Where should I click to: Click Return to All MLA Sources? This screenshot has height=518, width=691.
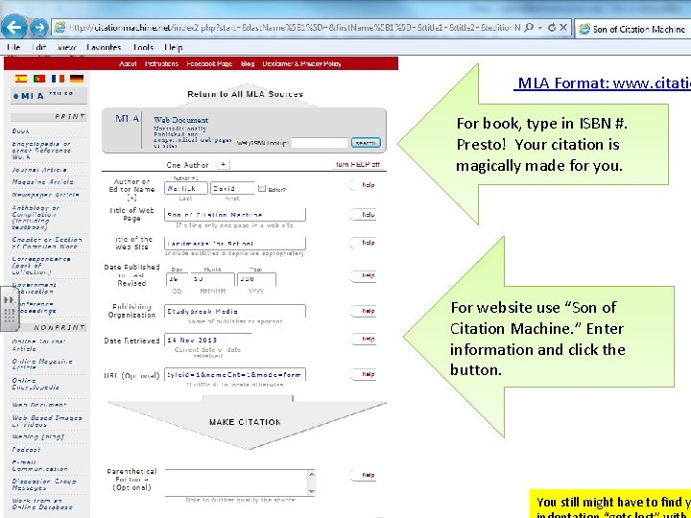tap(245, 94)
